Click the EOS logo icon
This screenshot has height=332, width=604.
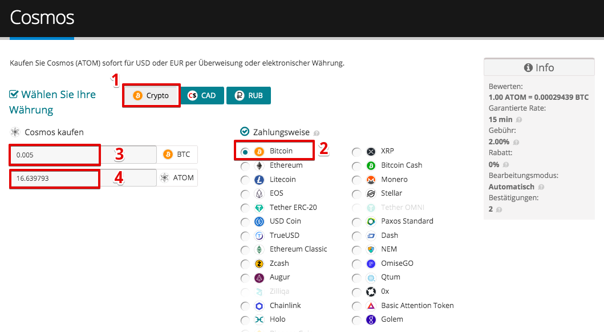[260, 193]
